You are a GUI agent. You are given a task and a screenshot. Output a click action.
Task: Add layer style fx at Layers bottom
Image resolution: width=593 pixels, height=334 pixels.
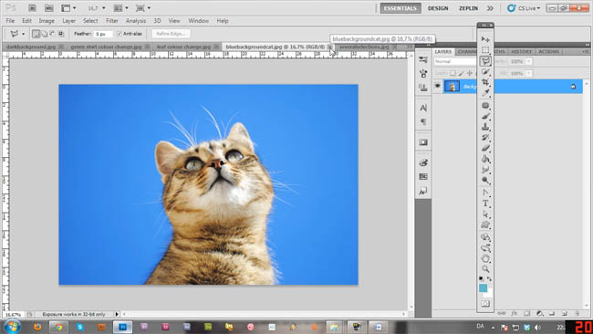tap(515, 314)
